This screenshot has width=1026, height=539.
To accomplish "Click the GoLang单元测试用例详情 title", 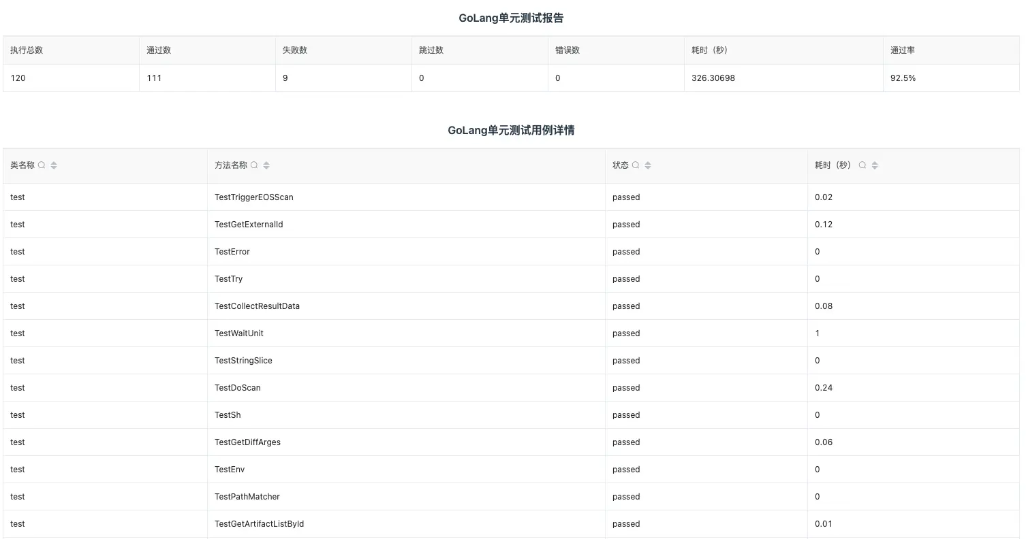I will click(511, 130).
